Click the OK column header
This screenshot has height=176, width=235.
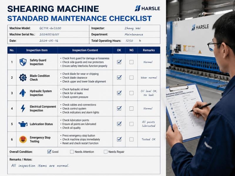click(x=119, y=50)
